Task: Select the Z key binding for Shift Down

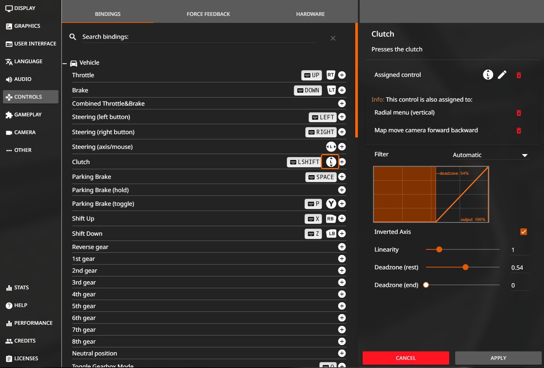Action: (x=313, y=234)
